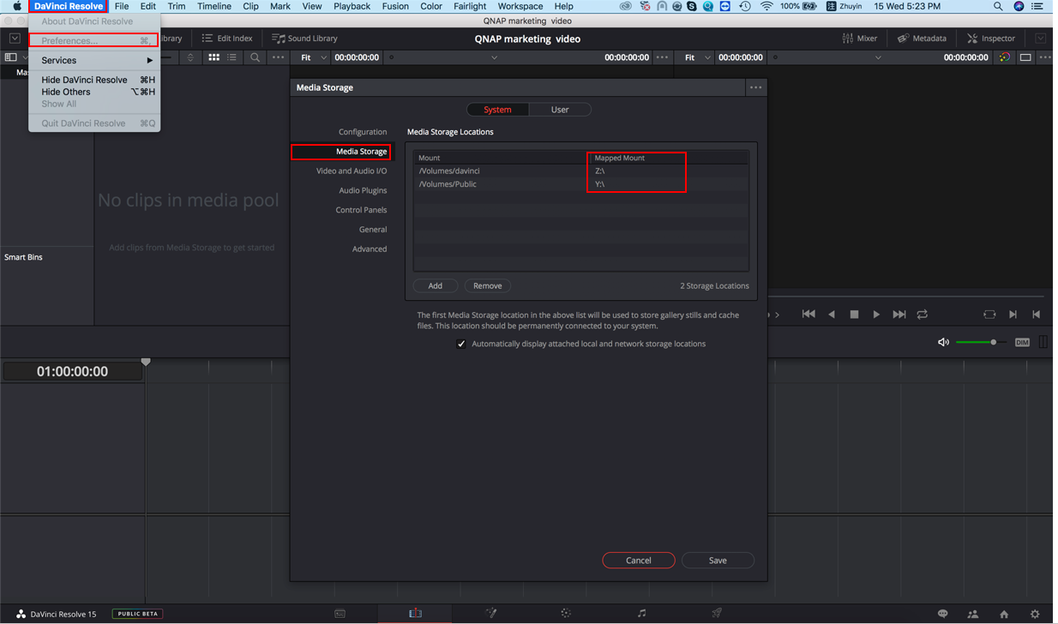
Task: Click the bypass color grades icon
Action: (1004, 57)
